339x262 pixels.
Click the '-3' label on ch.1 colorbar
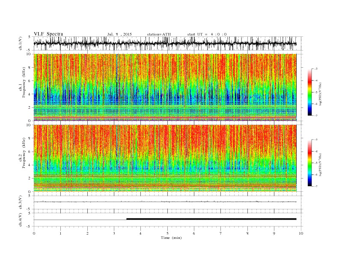pos(315,69)
